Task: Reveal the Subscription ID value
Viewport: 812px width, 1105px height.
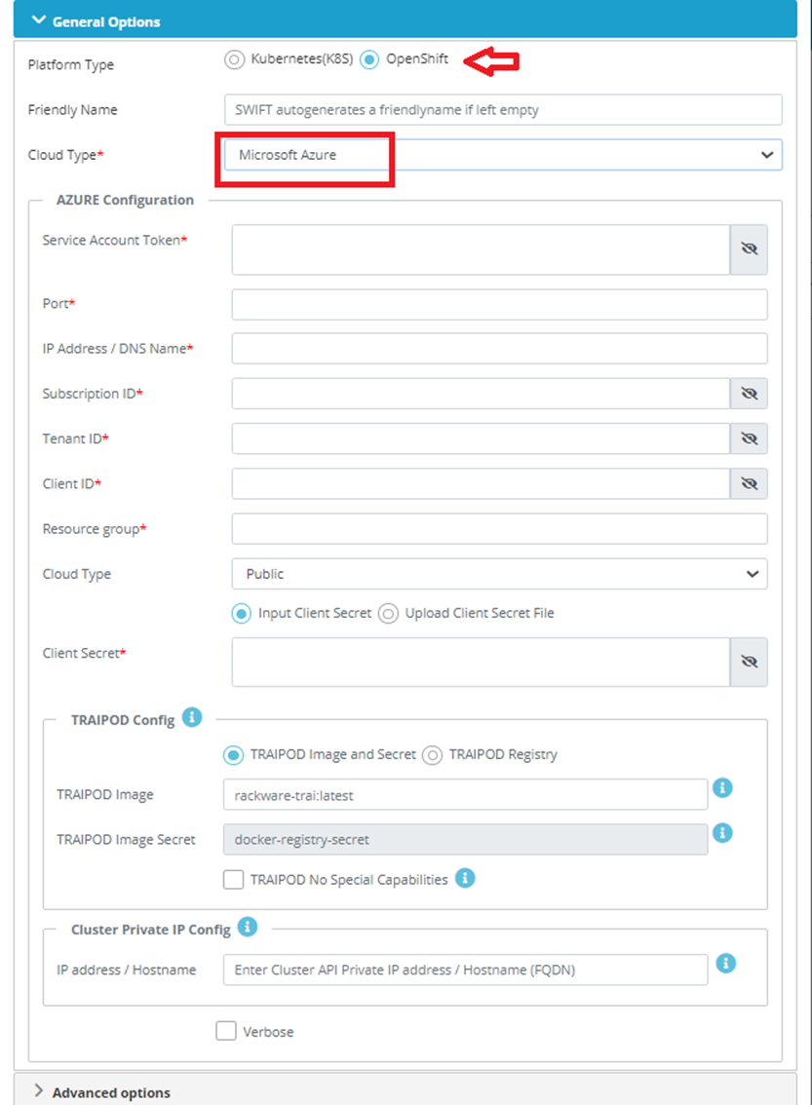Action: (749, 394)
